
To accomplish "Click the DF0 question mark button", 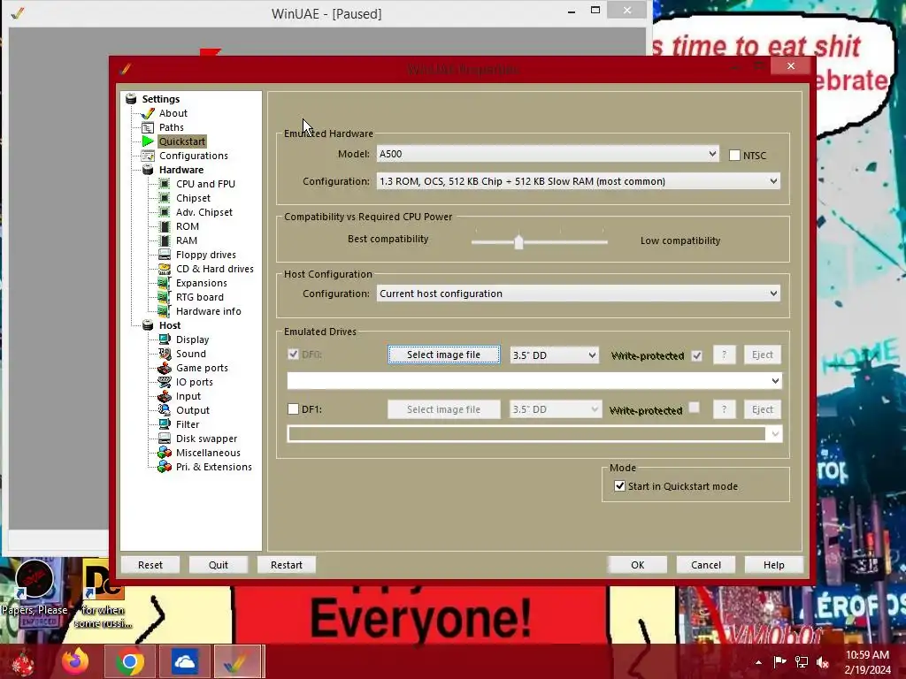I will click(x=724, y=355).
